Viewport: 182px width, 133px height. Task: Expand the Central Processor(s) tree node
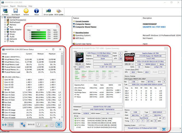coord(5,20)
